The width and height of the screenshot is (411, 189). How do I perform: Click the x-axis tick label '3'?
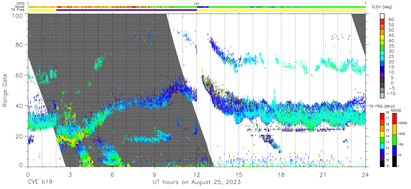[70, 175]
